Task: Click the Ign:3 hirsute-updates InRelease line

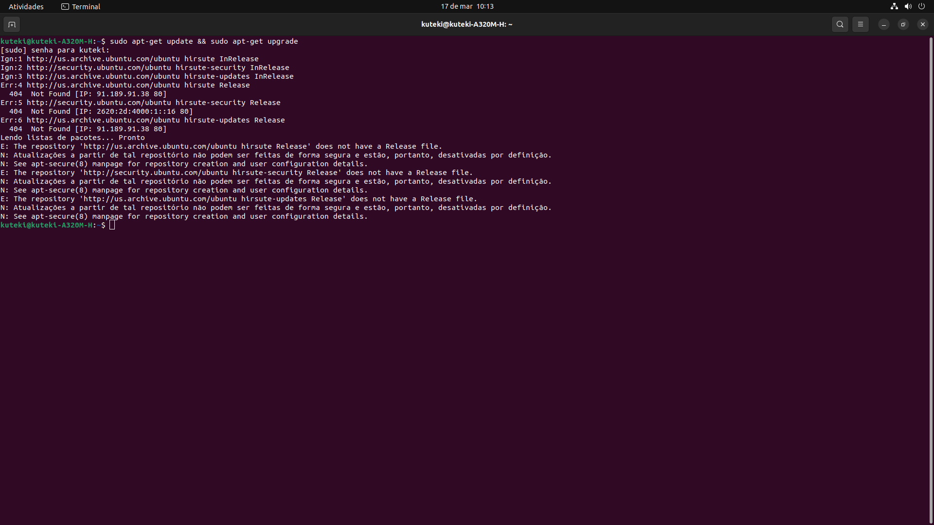Action: click(x=147, y=76)
